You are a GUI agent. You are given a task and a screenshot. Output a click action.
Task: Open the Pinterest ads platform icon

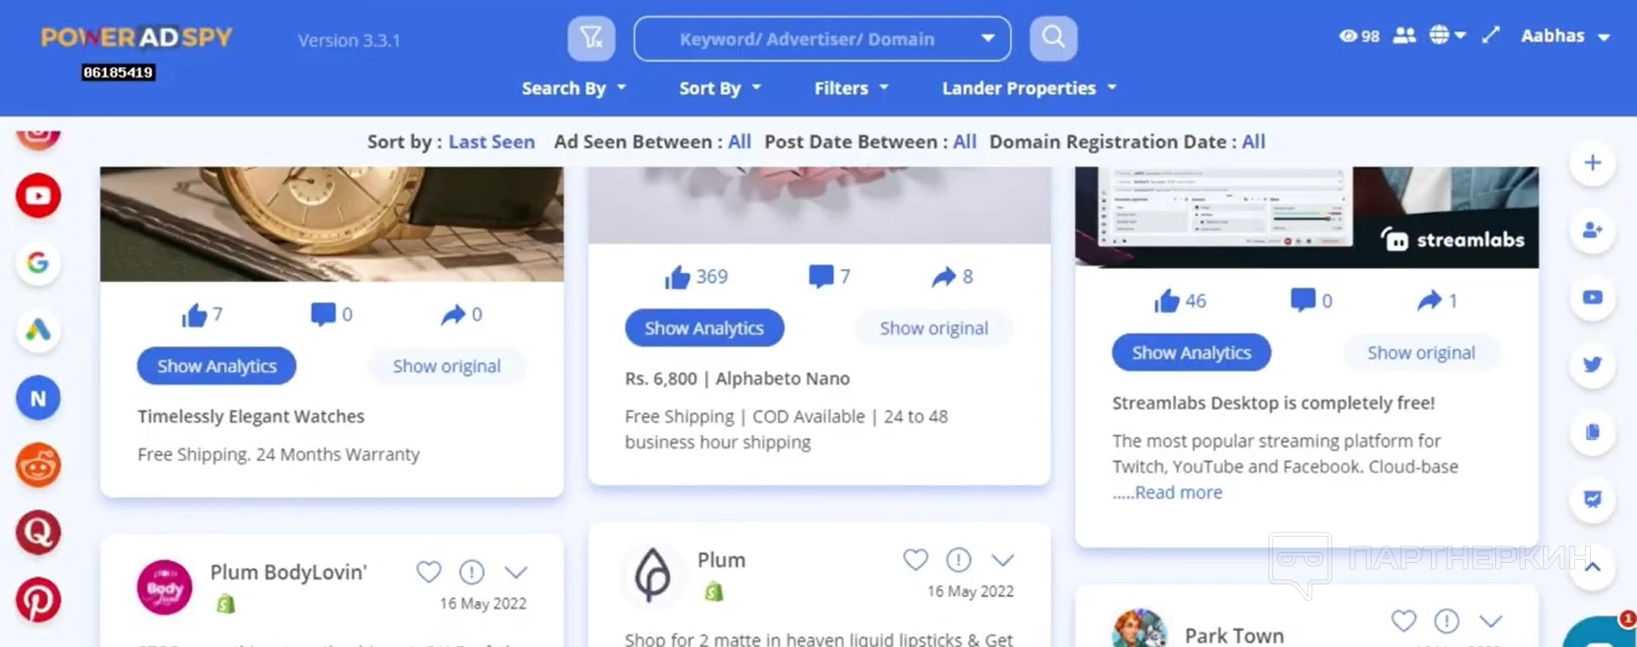click(x=38, y=600)
